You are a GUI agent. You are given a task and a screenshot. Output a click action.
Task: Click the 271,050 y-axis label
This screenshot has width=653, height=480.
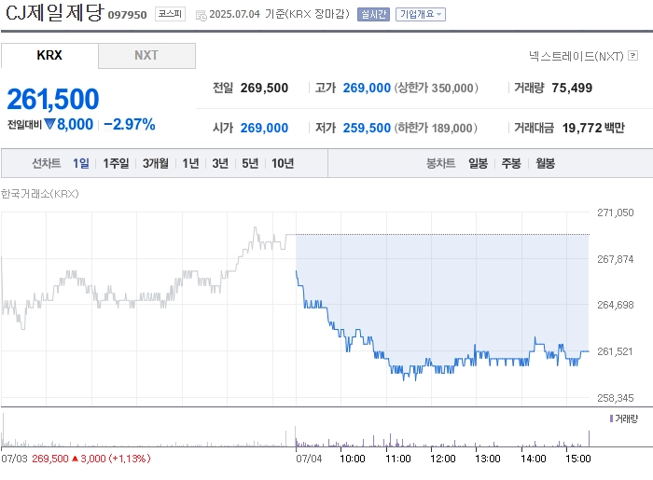(x=616, y=213)
